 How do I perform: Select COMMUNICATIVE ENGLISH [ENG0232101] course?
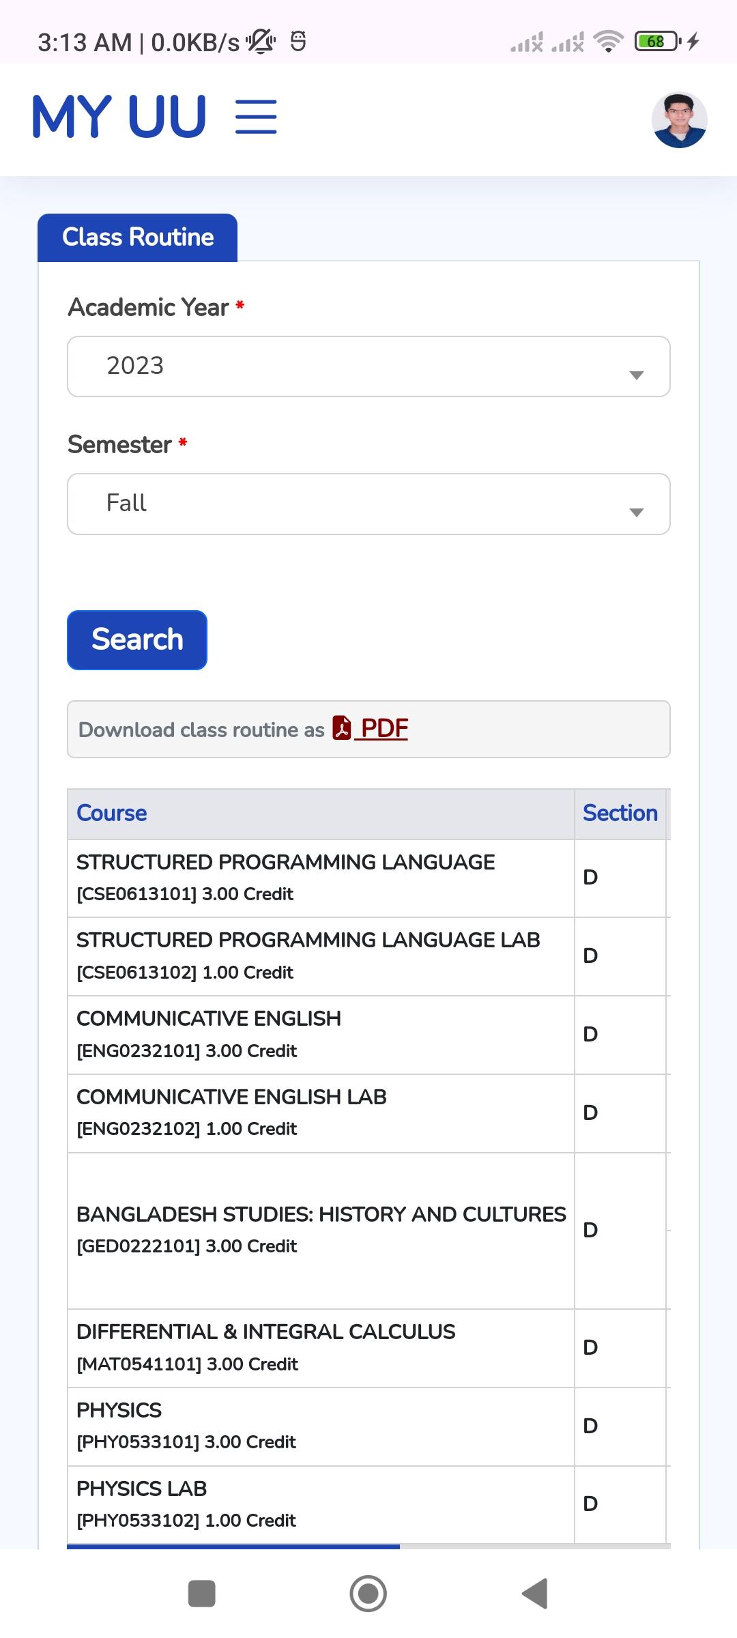point(321,1035)
